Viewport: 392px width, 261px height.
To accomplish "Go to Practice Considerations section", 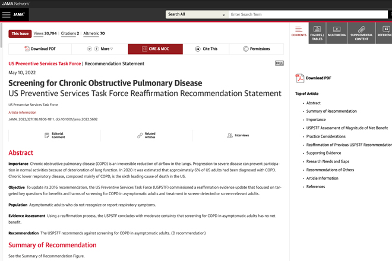I will click(x=325, y=136).
